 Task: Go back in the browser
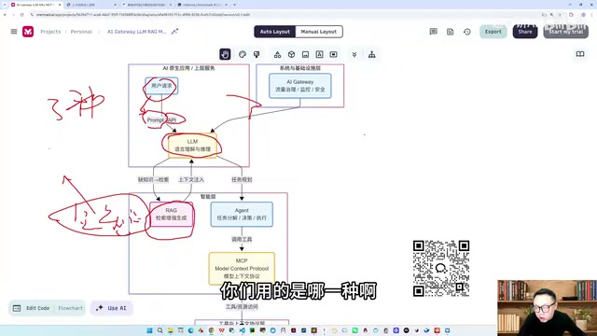pyautogui.click(x=5, y=15)
